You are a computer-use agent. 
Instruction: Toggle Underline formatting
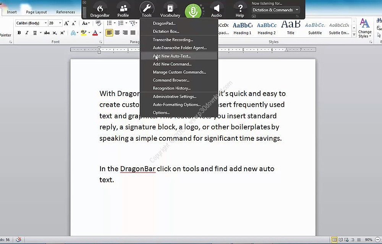(x=35, y=33)
